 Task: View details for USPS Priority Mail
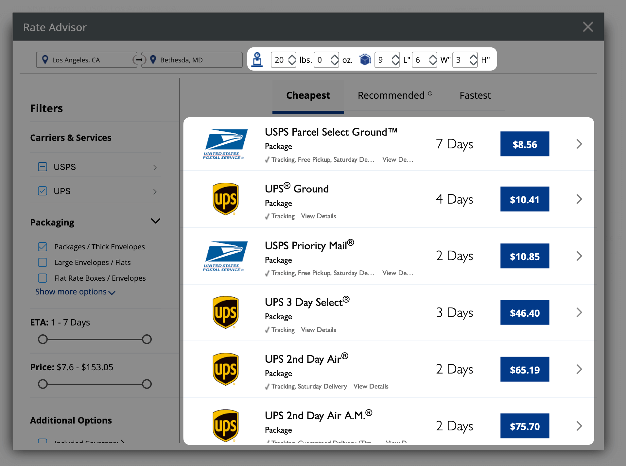click(398, 273)
